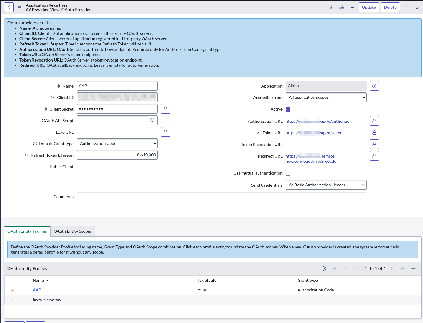Screen dimensions: 423x323
Task: Open the form context hamburger menu
Action: point(19,7)
